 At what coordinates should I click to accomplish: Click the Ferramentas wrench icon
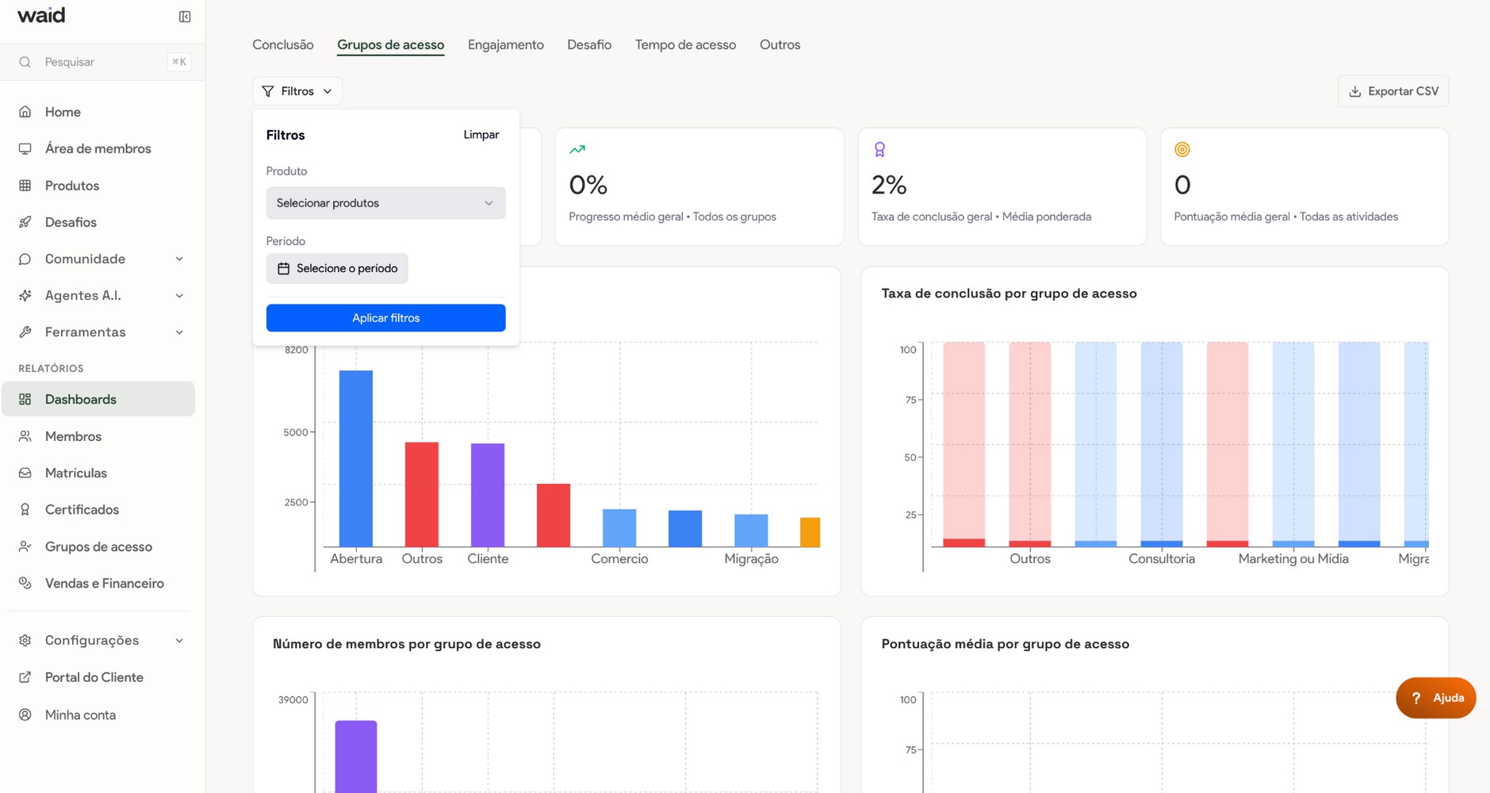click(x=25, y=331)
